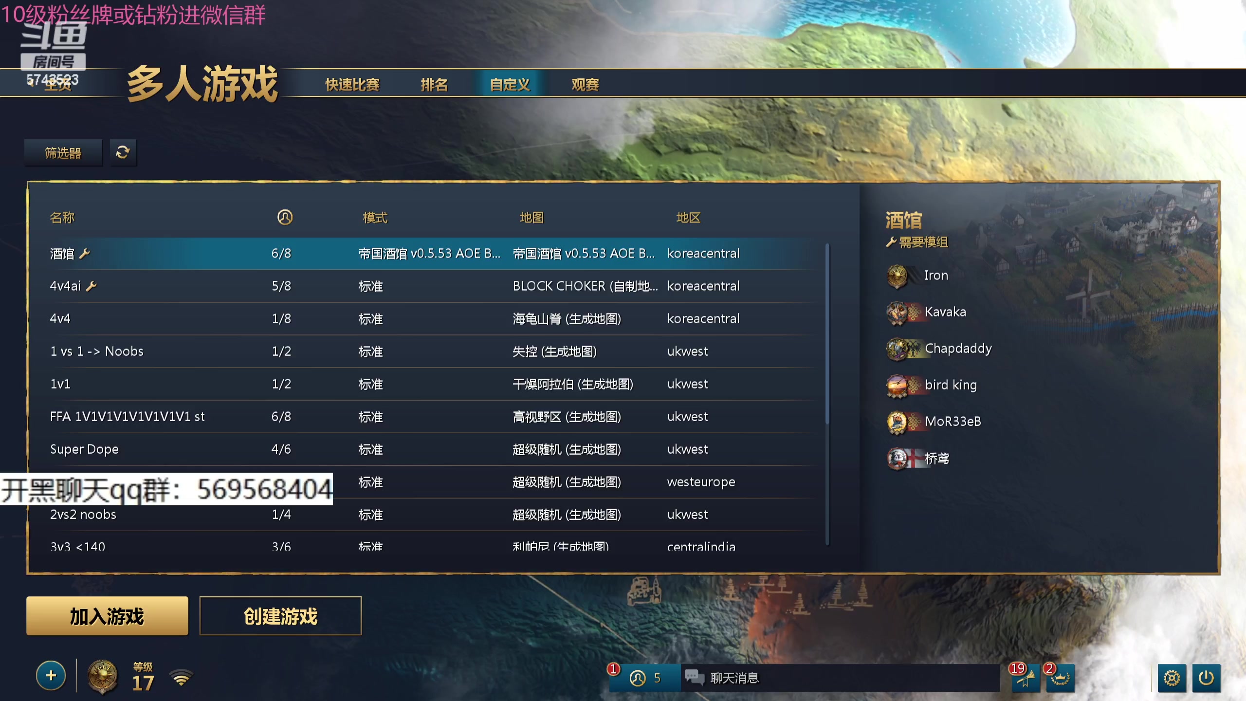Click the 高视野区 (生成地图) map cell

click(567, 416)
